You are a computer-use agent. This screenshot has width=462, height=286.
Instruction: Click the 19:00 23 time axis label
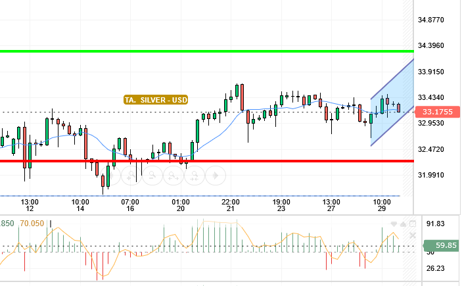281,205
